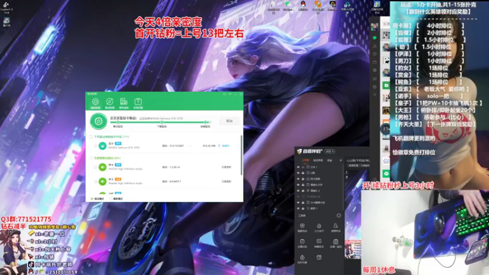The image size is (489, 275).
Task: Open the cube favorites icon in WeChat sidebar
Action: coord(375,54)
